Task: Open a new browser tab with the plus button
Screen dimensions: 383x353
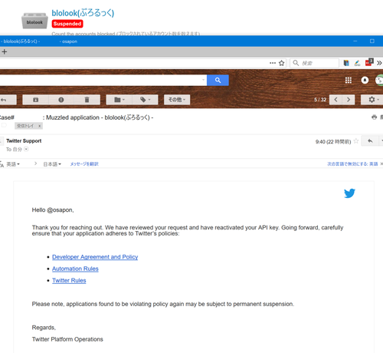Action: coord(4,51)
